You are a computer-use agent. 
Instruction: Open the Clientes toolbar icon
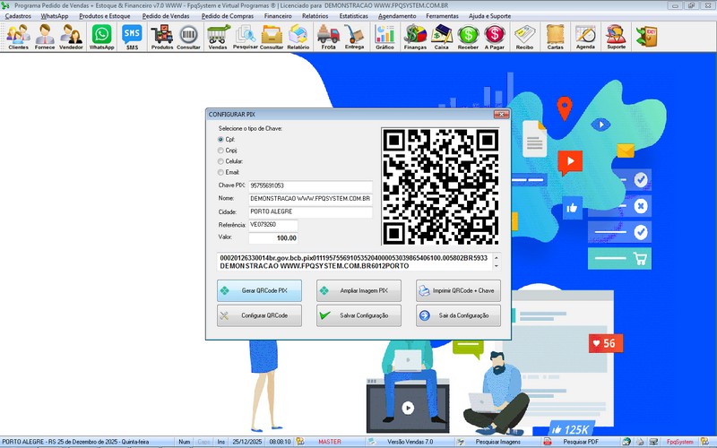tap(18, 37)
